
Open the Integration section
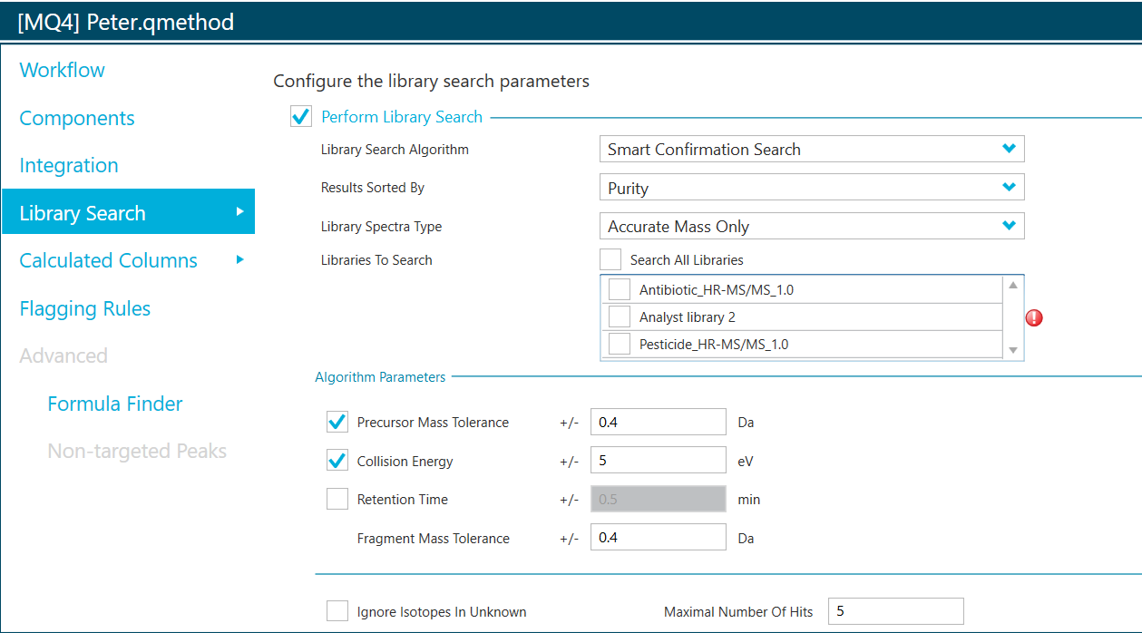[69, 165]
